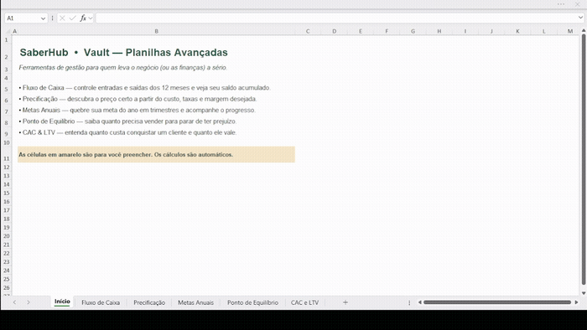
Task: Open the Name Box dropdown arrow
Action: (x=43, y=18)
